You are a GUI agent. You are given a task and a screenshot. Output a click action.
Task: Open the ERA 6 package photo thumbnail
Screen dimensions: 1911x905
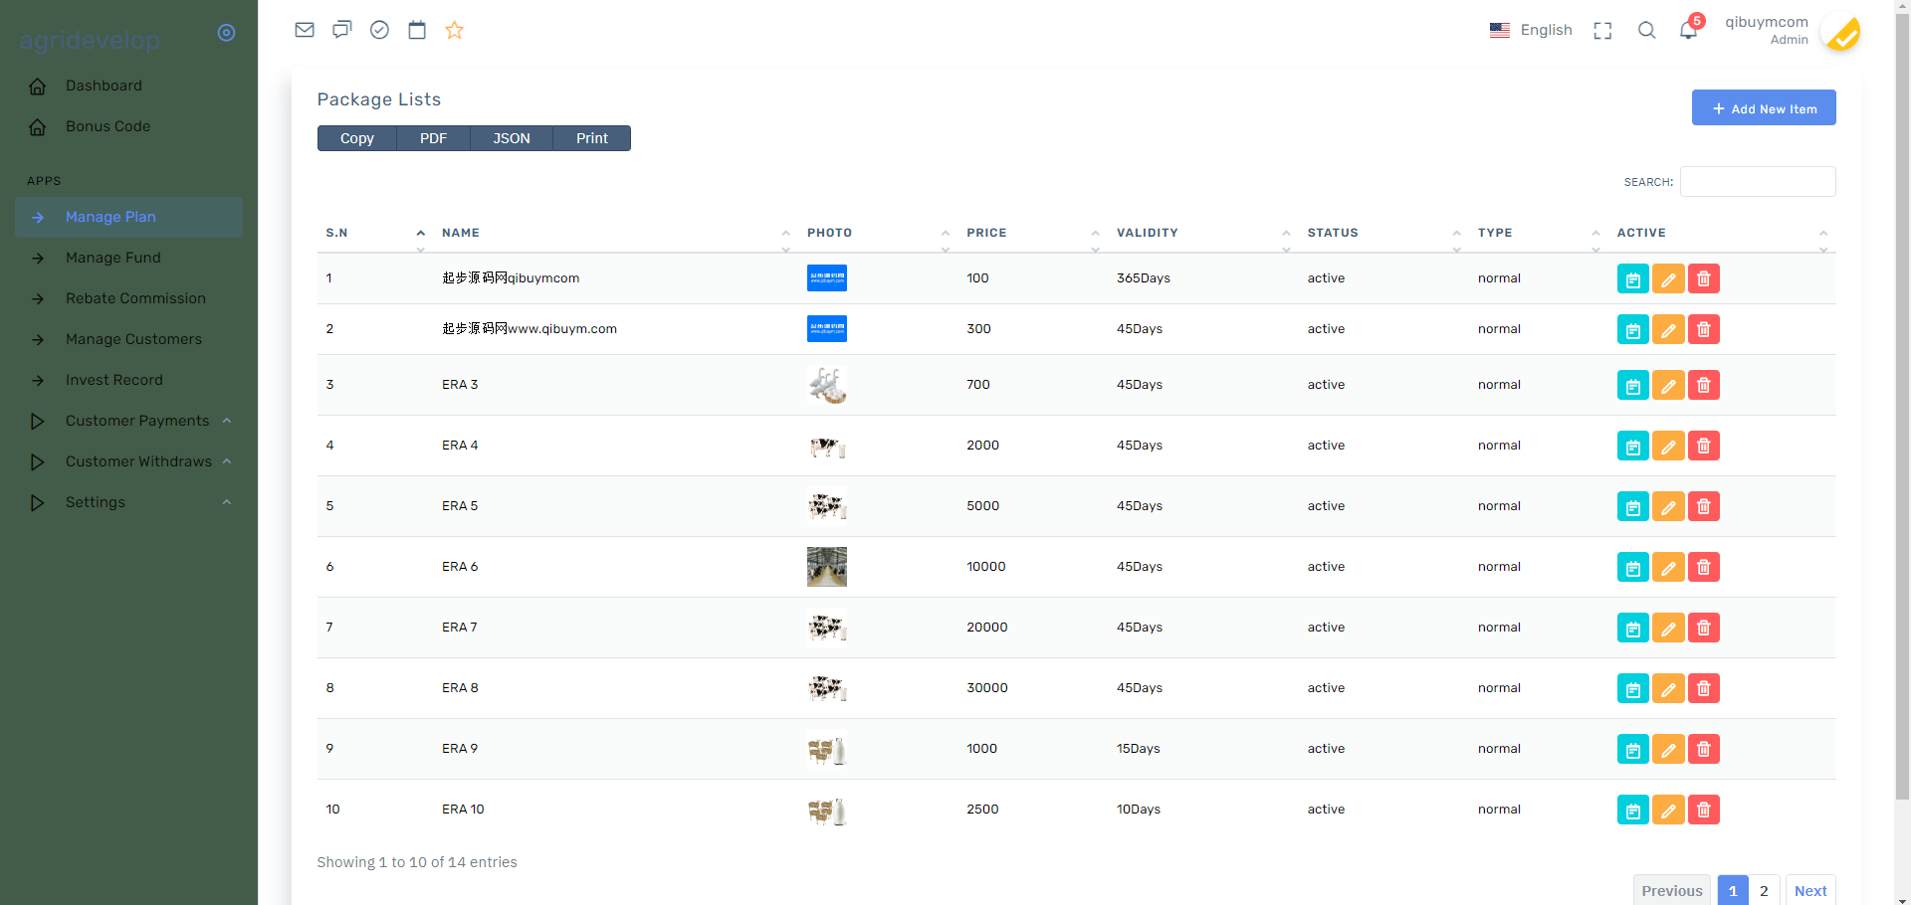tap(827, 567)
